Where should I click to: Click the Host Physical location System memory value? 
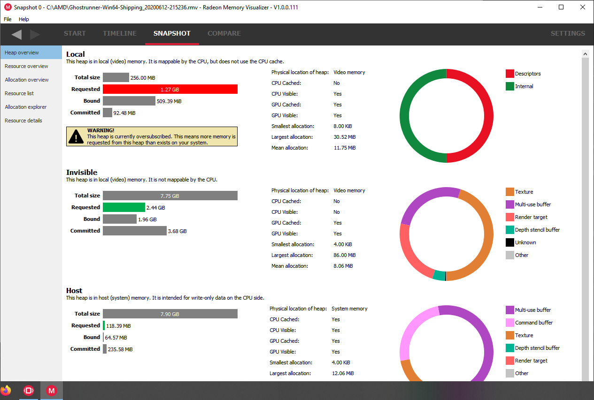click(349, 309)
